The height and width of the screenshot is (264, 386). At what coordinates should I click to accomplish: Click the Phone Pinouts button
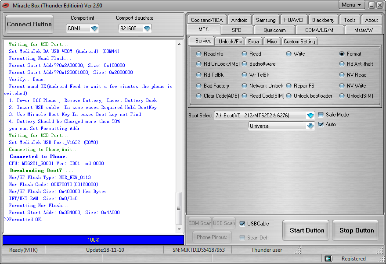pyautogui.click(x=212, y=237)
